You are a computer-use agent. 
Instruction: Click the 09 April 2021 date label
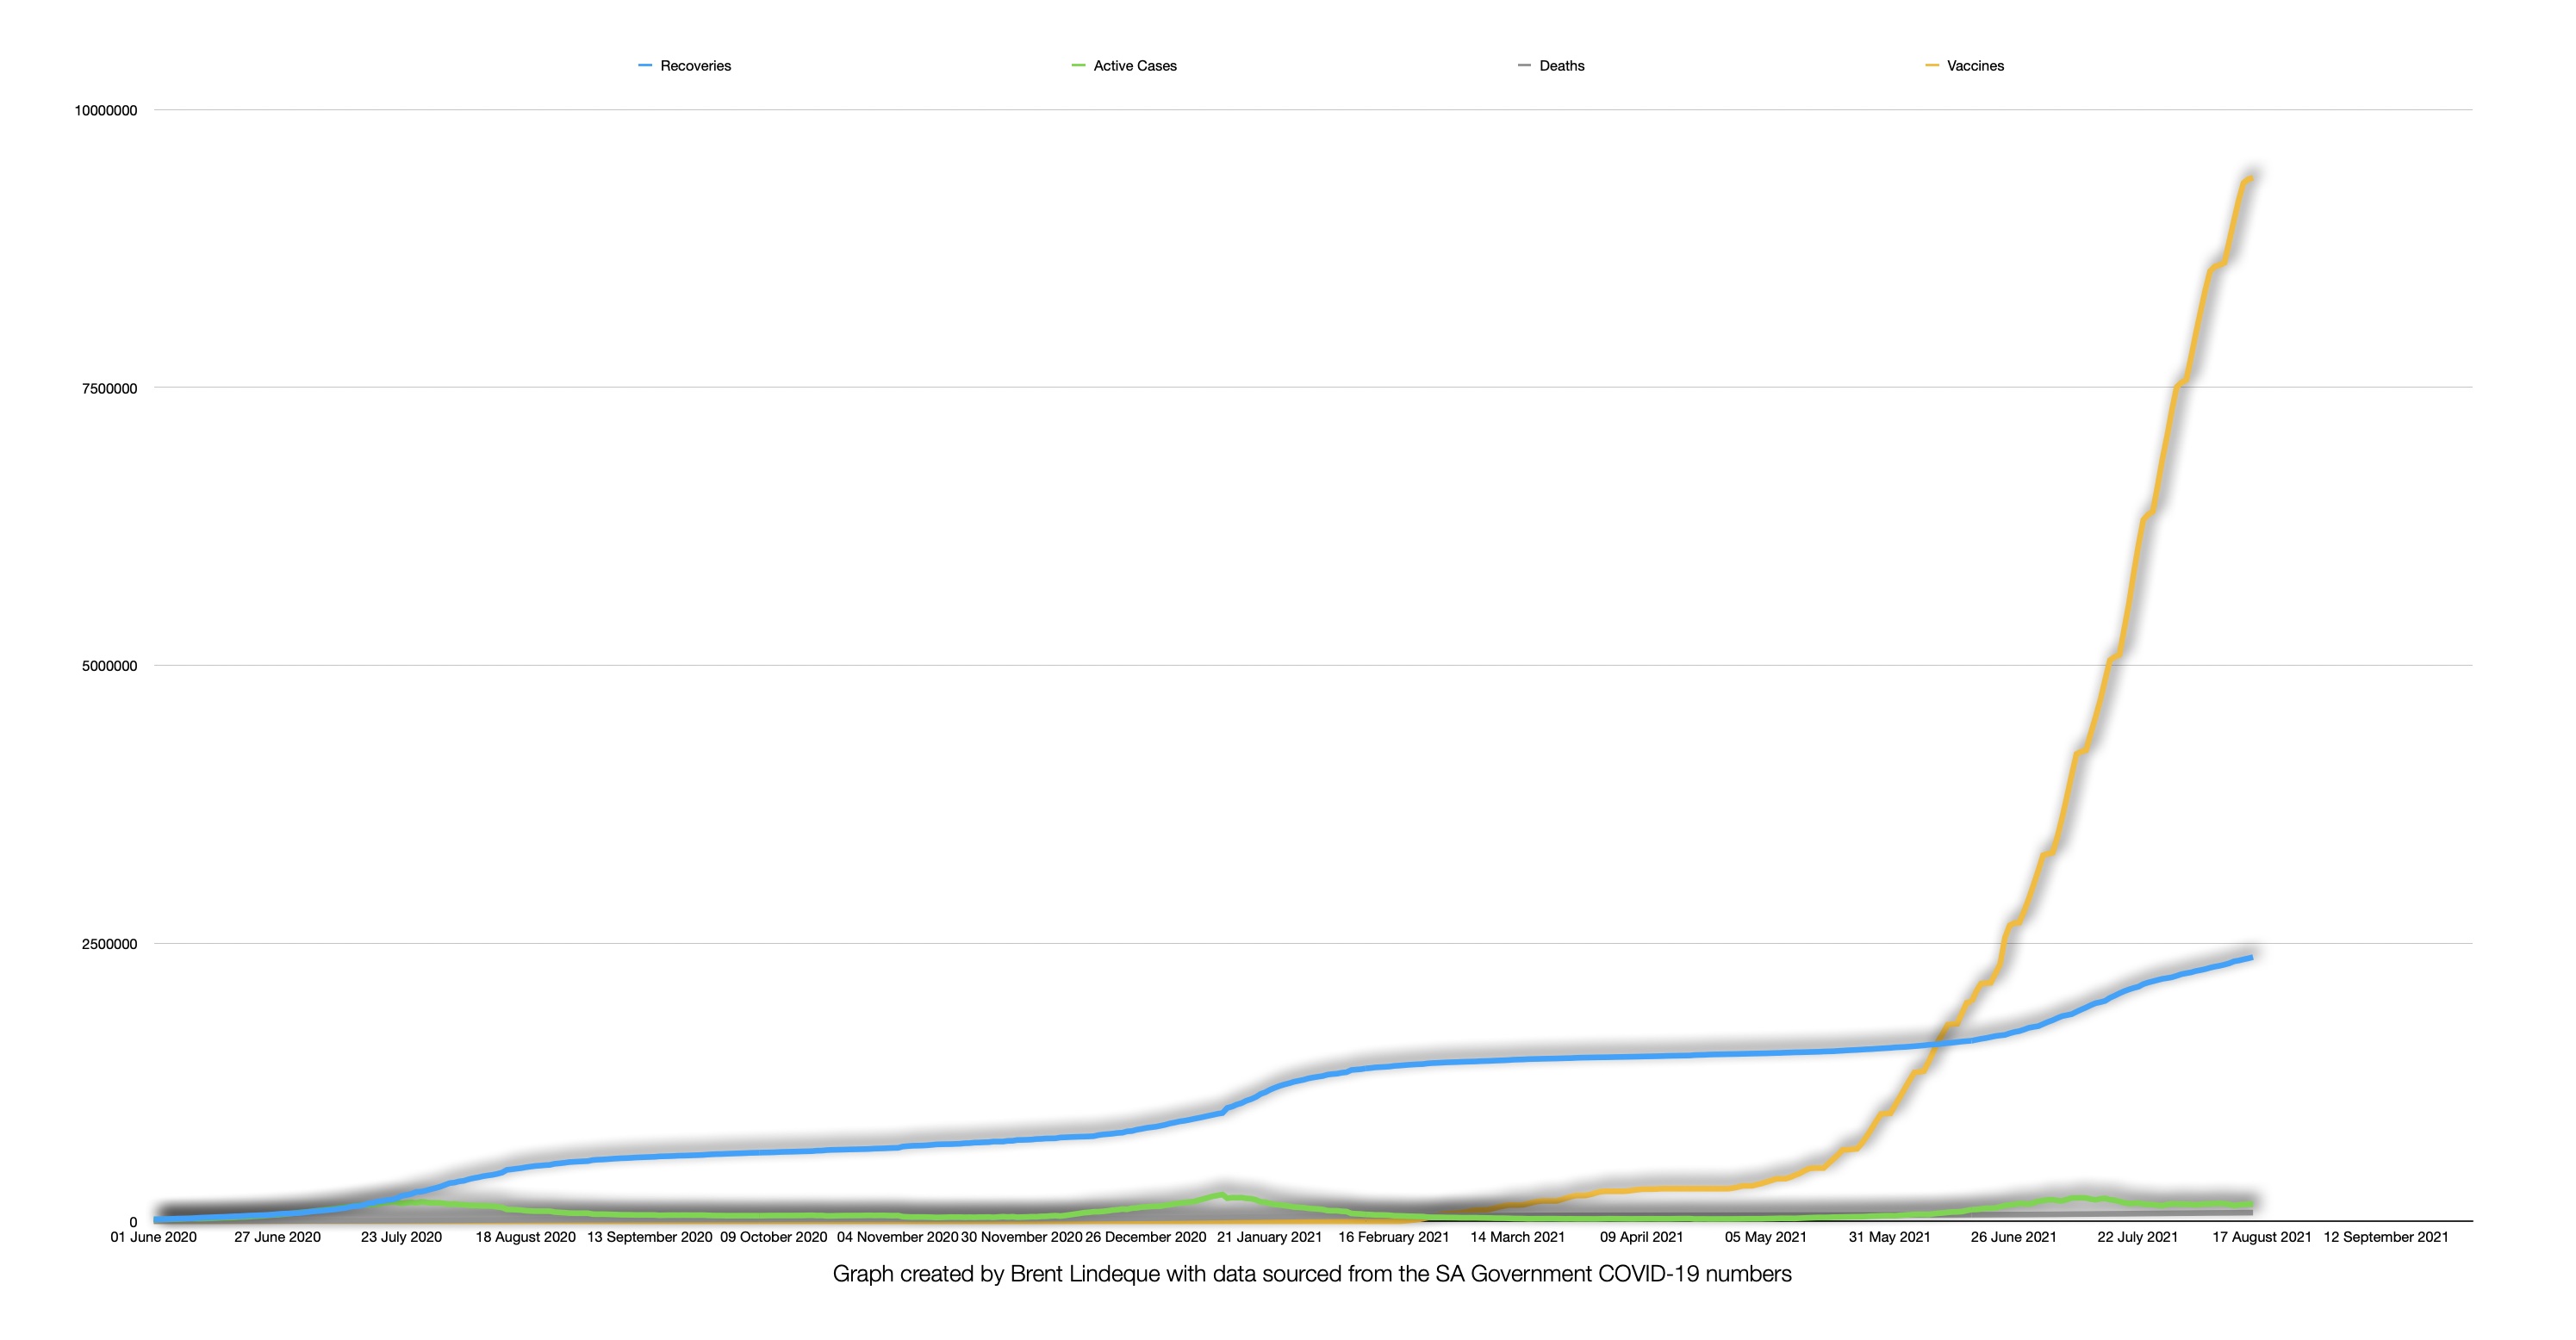pos(1641,1237)
